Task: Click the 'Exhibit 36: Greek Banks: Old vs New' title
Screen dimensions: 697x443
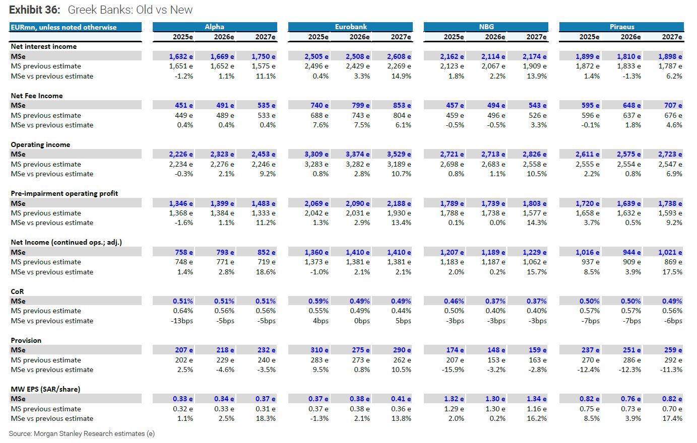Action: (101, 10)
